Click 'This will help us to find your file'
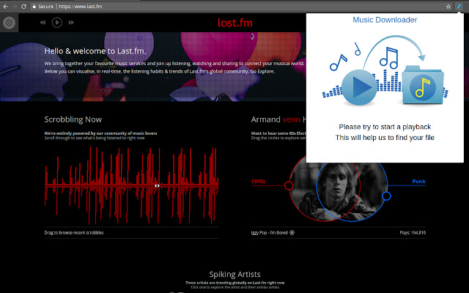Image resolution: width=469 pixels, height=293 pixels. pyautogui.click(x=385, y=138)
